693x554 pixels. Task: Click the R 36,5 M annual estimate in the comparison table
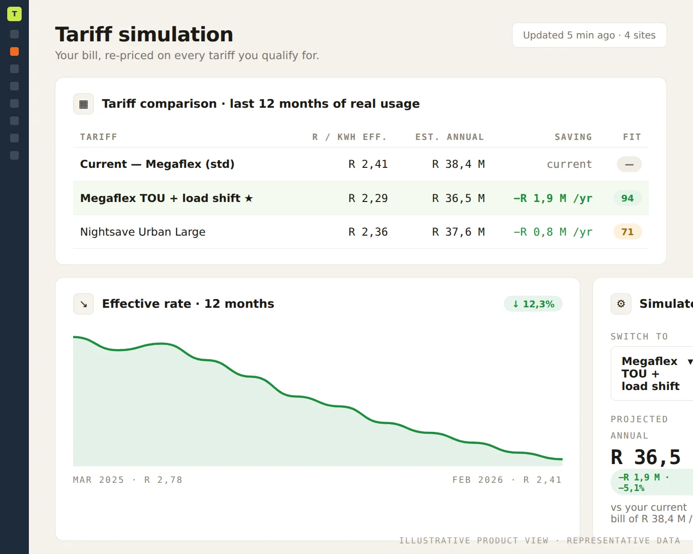tap(458, 198)
